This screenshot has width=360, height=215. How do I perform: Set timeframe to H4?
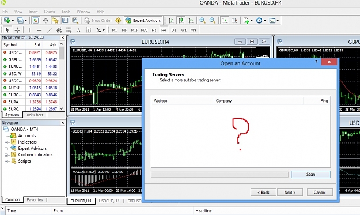164,30
